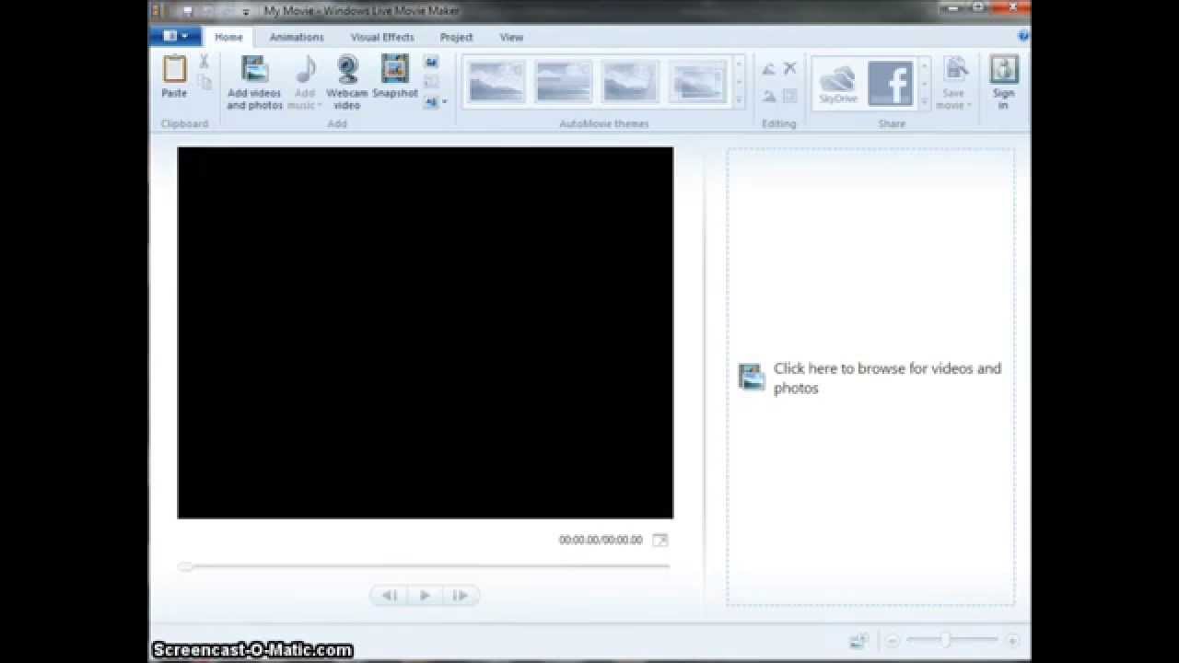Expand the Share gallery options
Image resolution: width=1179 pixels, height=663 pixels.
point(924,100)
